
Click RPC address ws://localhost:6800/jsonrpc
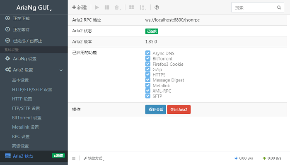172,20
